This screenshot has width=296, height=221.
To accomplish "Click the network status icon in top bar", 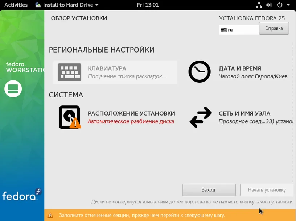I will pyautogui.click(x=259, y=5).
